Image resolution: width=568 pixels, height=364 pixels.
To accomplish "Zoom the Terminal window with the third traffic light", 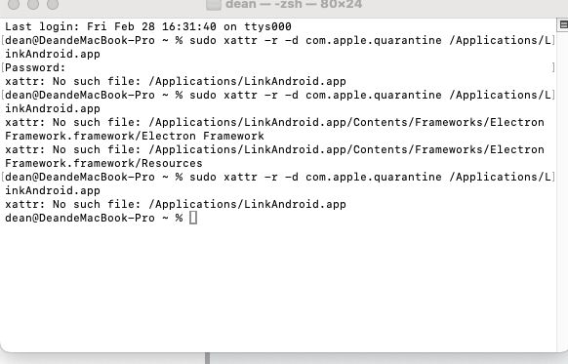I will click(53, 4).
